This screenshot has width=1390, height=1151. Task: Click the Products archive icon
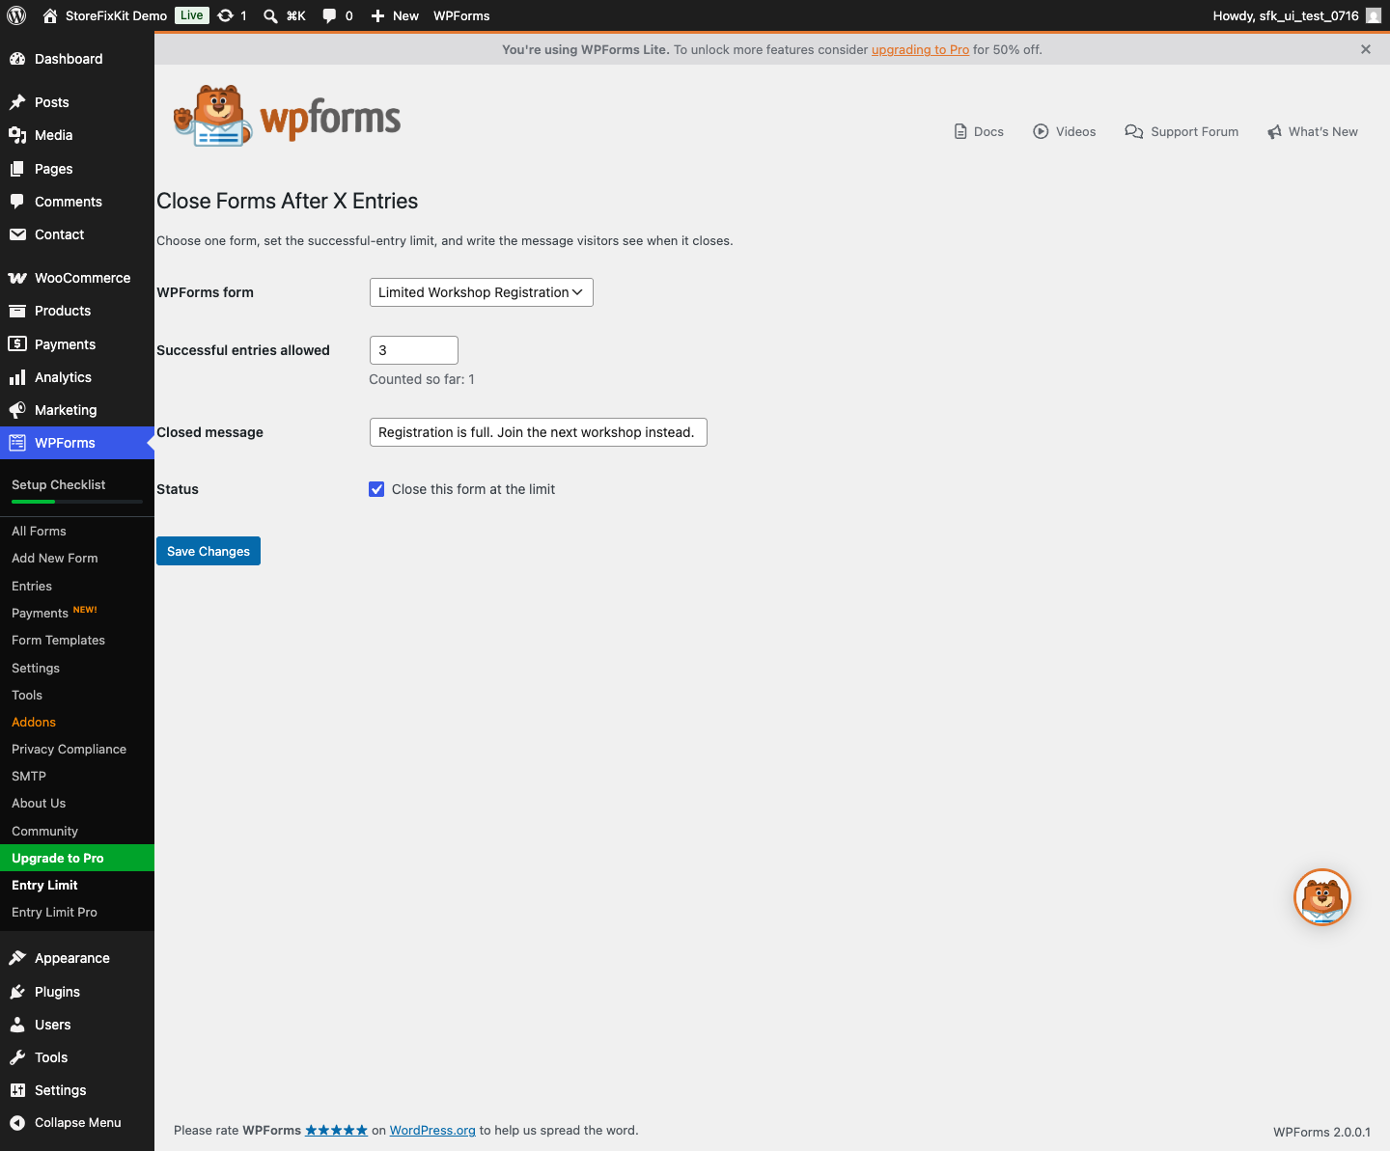[17, 311]
